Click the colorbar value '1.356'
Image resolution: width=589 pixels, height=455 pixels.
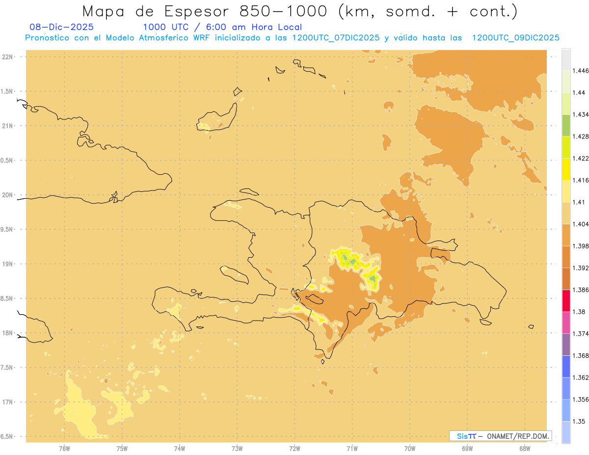[x=581, y=400]
